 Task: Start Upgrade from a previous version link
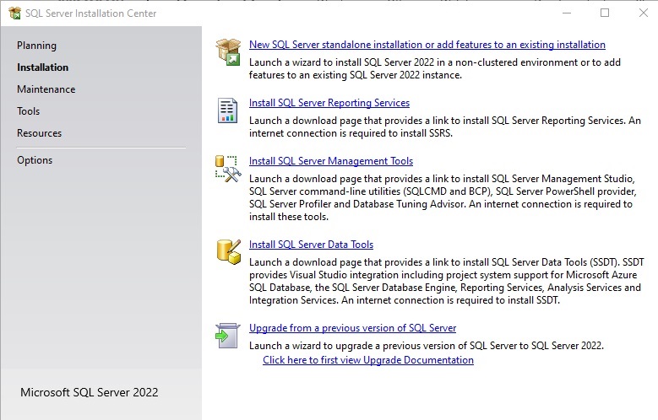352,328
